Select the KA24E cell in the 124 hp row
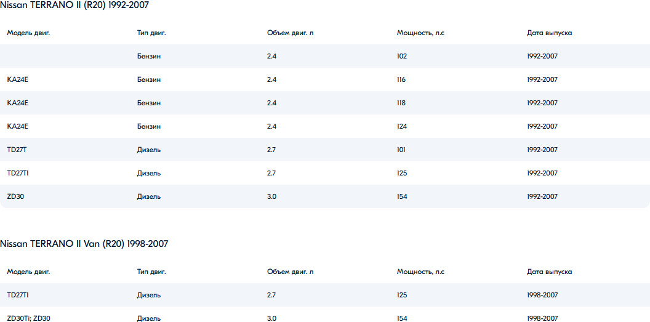 [18, 126]
